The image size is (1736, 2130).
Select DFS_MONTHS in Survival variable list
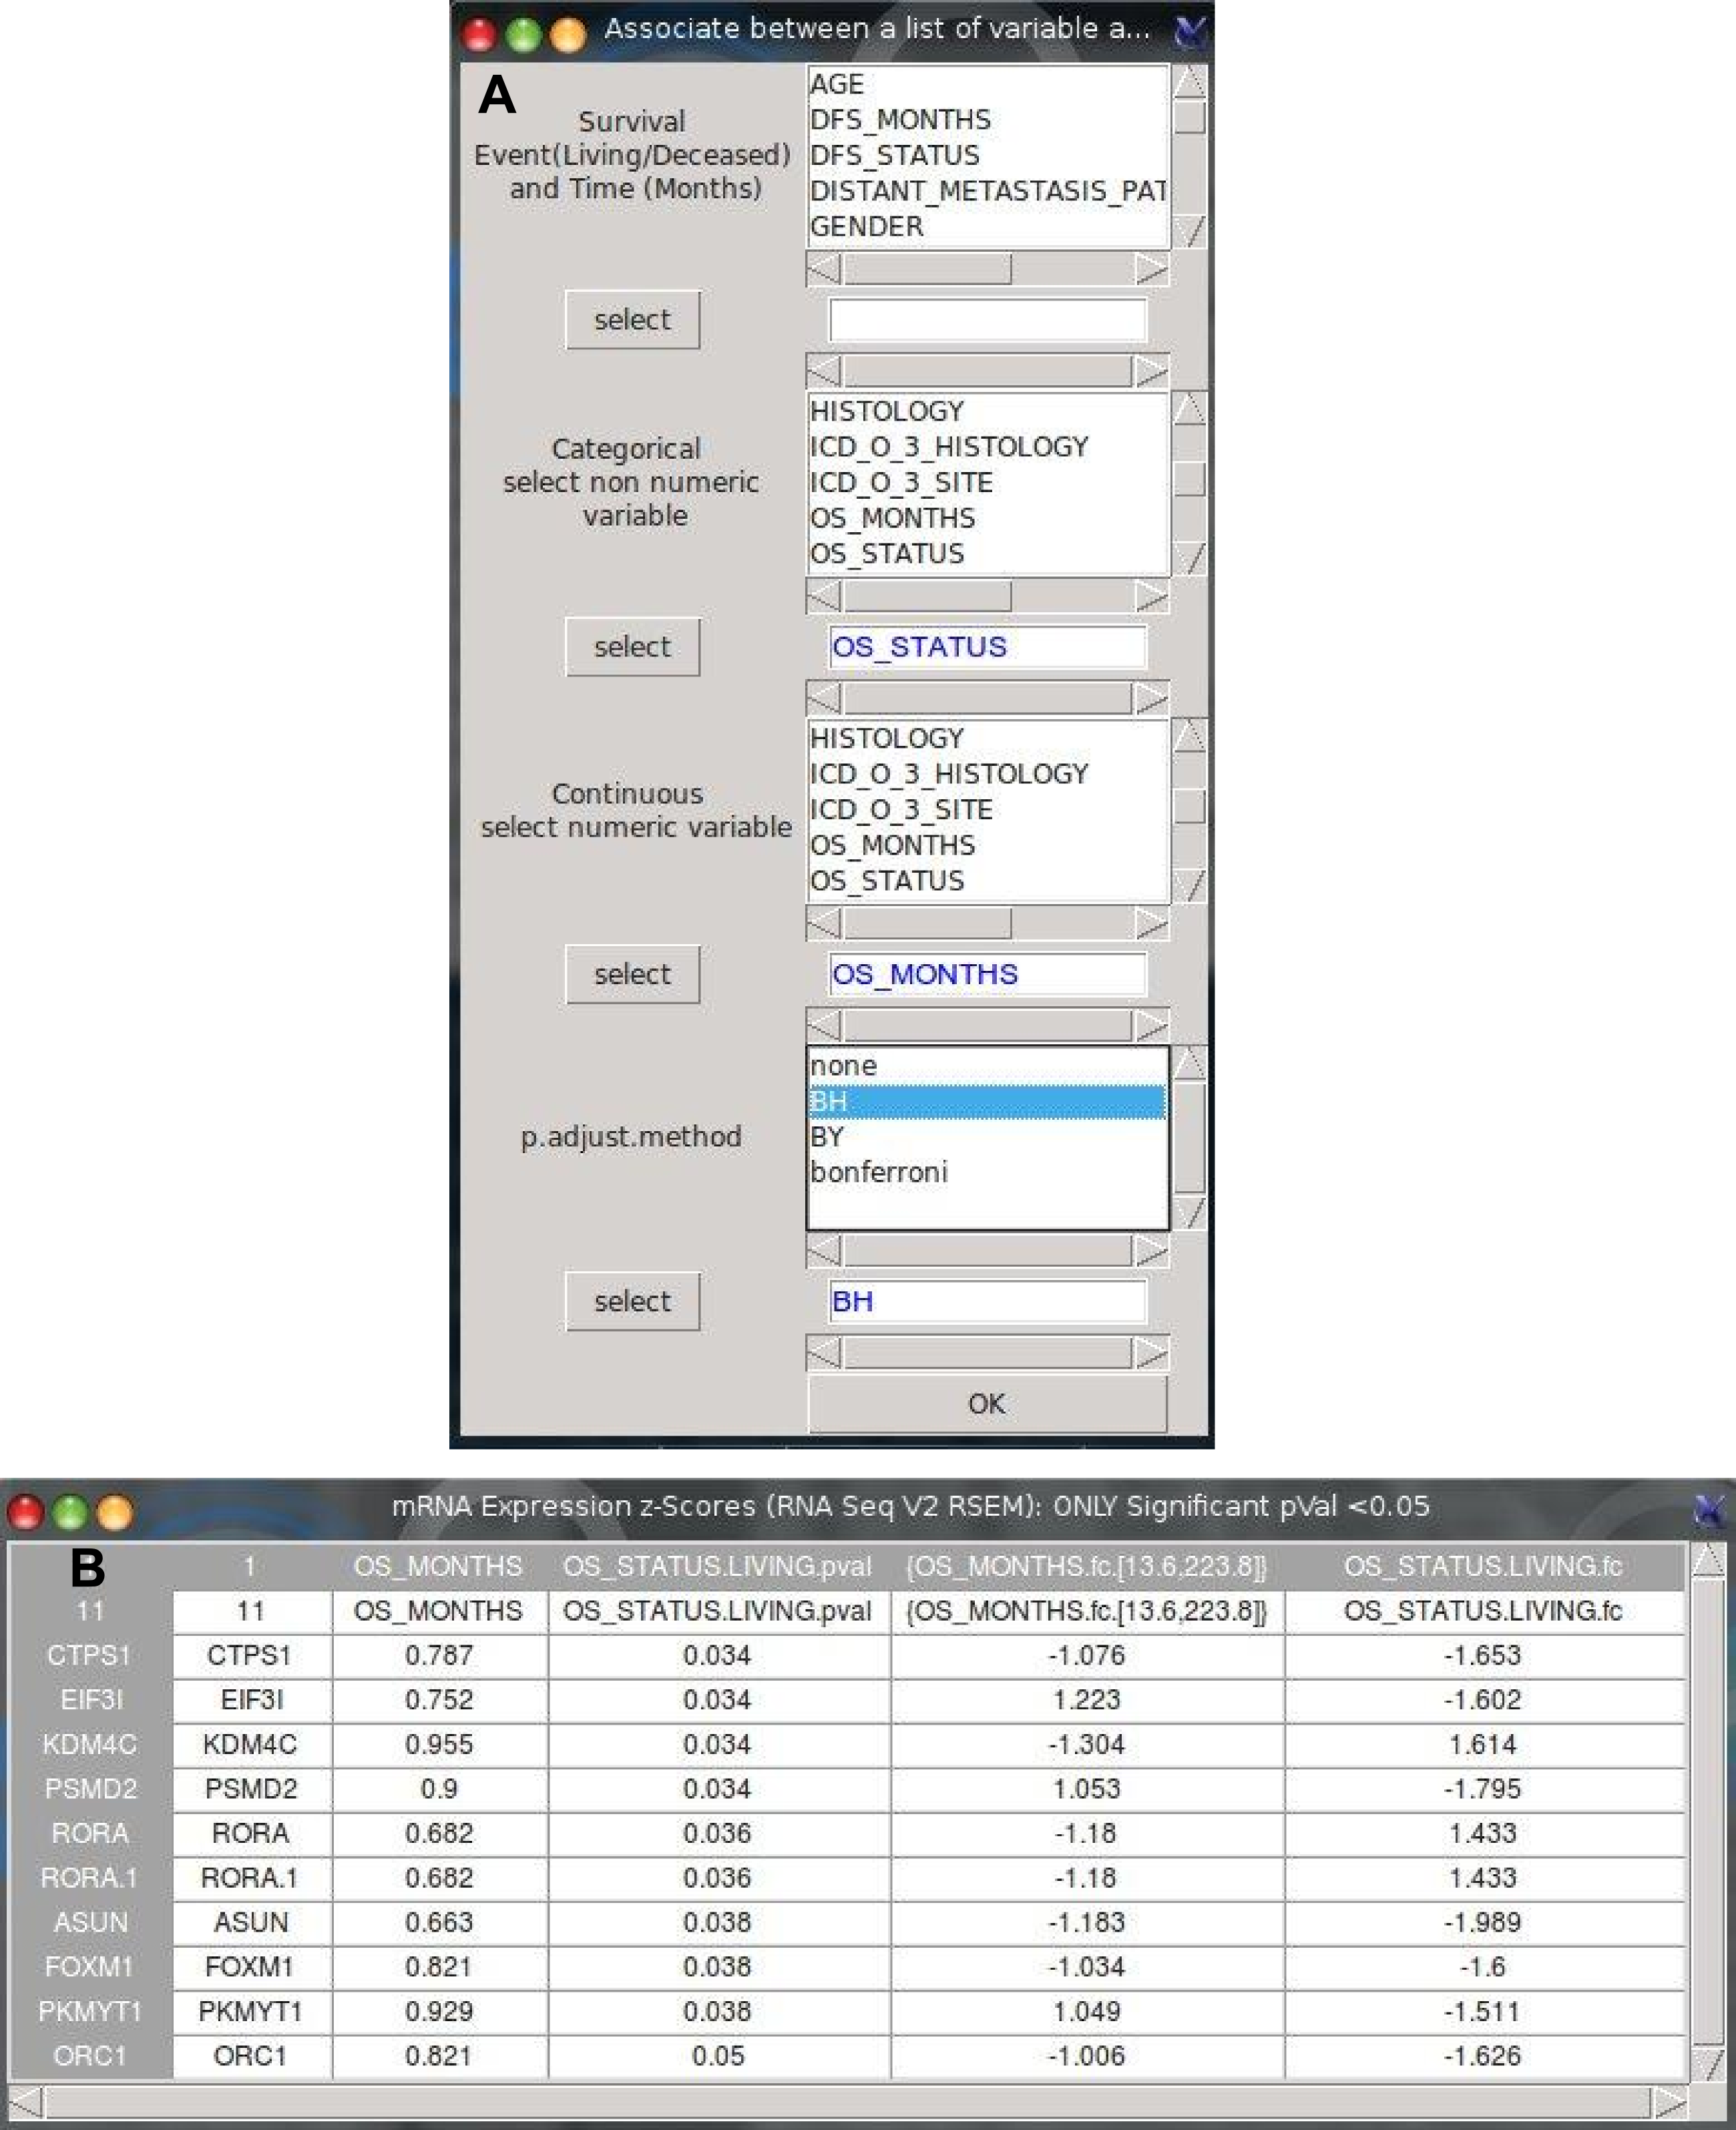(900, 120)
